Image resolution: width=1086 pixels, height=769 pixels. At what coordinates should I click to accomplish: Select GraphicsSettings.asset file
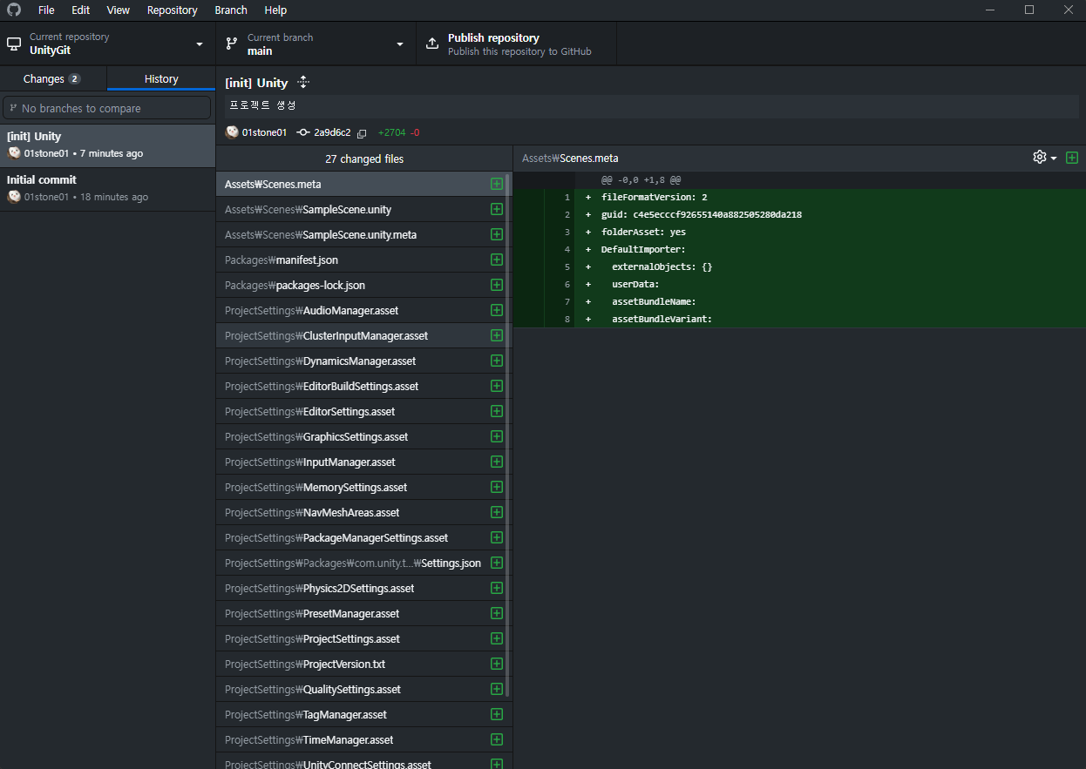(x=363, y=436)
